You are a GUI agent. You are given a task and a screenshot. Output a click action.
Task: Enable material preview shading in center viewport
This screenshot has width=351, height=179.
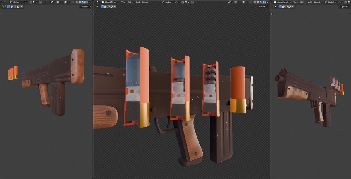point(261,2)
